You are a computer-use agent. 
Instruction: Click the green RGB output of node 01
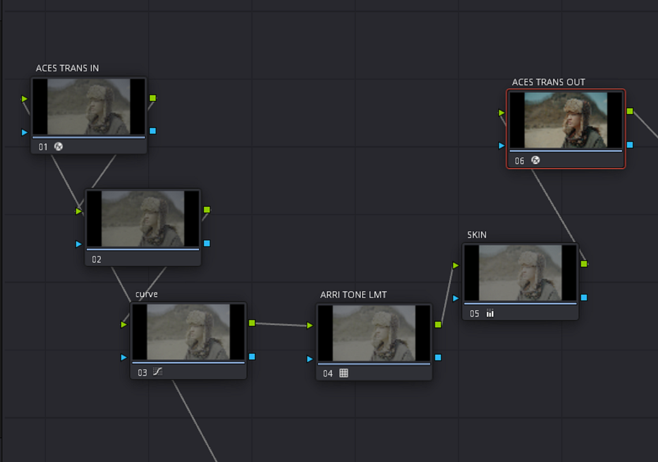(153, 98)
